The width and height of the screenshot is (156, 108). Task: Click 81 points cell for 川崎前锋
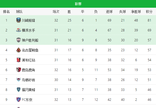(149, 20)
